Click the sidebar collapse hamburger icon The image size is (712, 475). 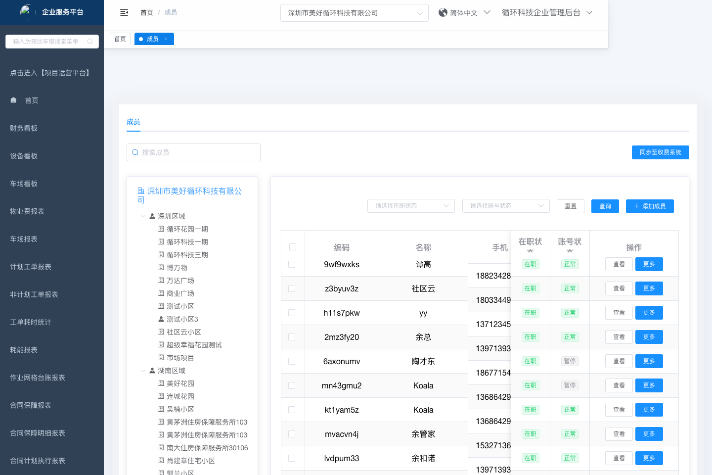(x=124, y=12)
